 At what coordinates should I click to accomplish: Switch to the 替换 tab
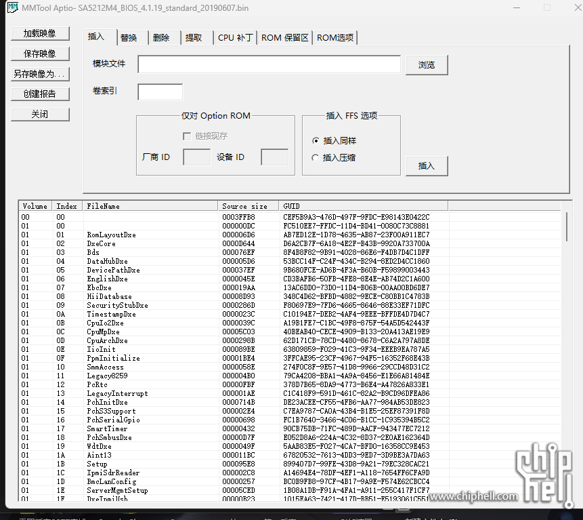point(129,38)
